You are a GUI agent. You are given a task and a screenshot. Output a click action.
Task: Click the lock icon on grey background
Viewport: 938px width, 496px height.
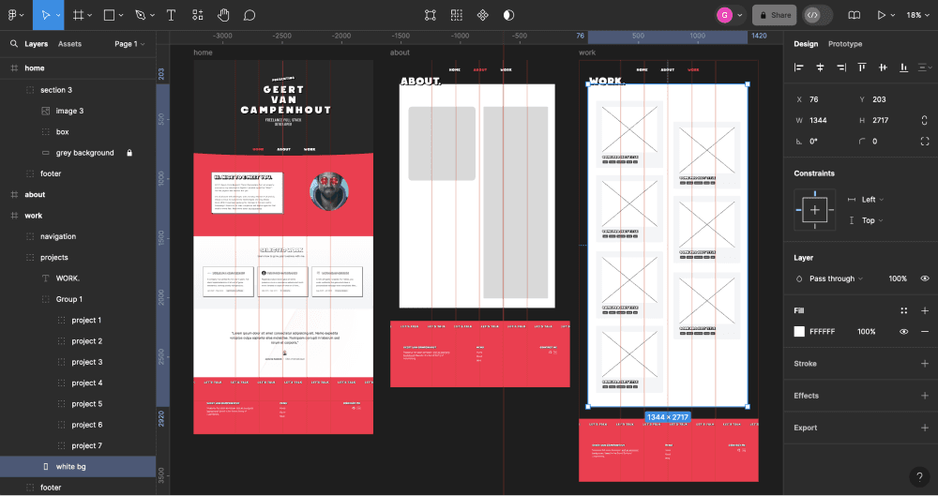click(x=129, y=153)
